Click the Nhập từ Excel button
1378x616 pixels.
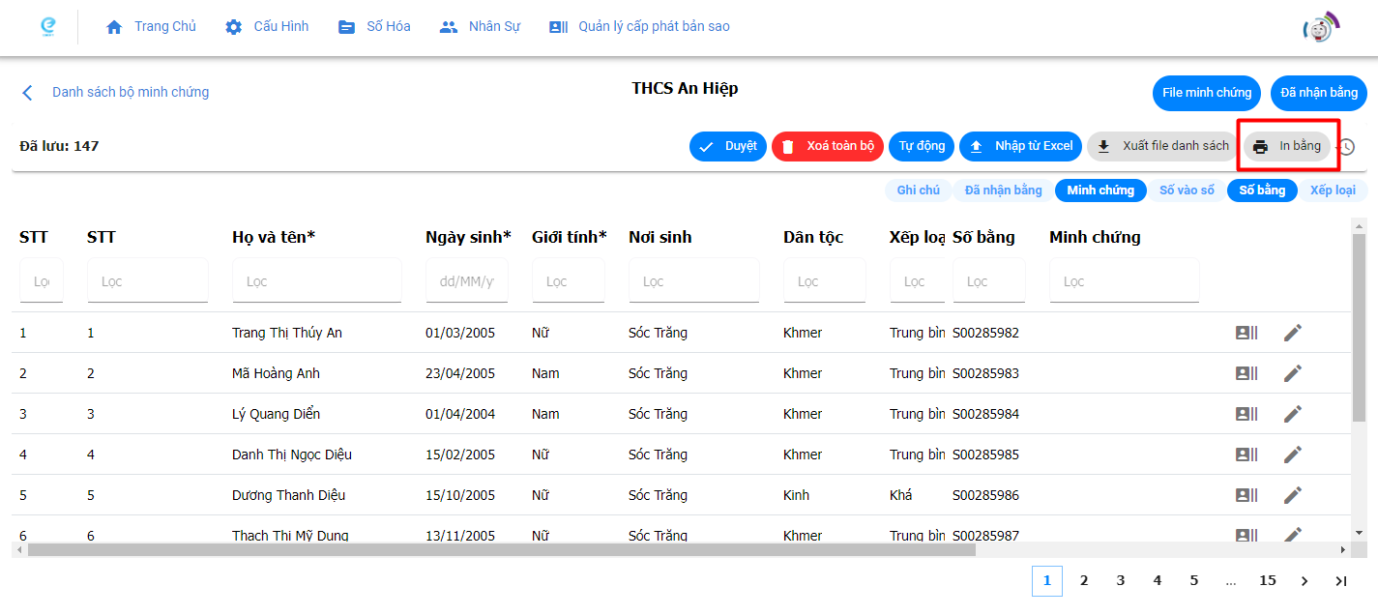pos(1021,146)
